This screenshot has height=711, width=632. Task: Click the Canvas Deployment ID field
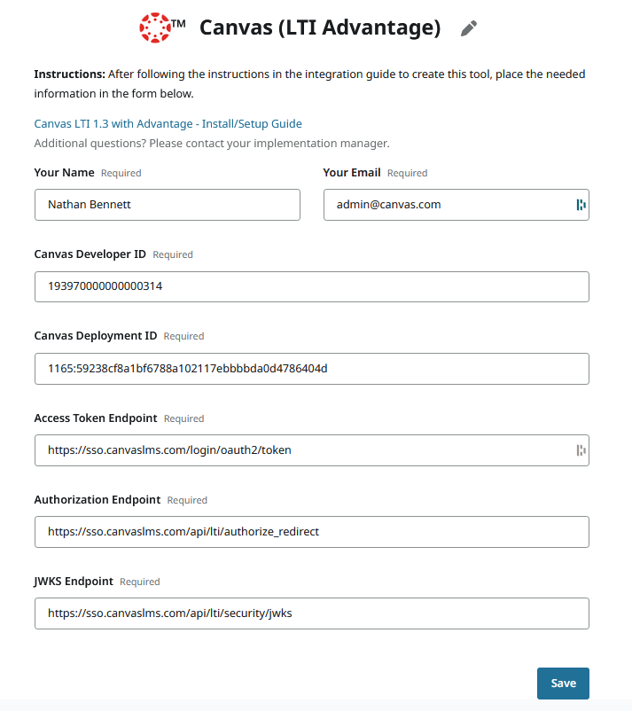(x=312, y=369)
